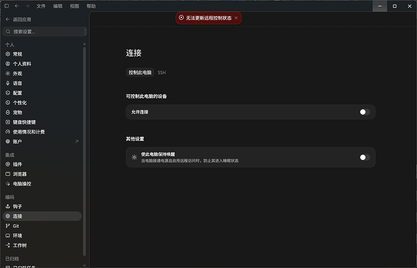
Task: Click the external link arrow on 账户 row
Action: pos(77,142)
